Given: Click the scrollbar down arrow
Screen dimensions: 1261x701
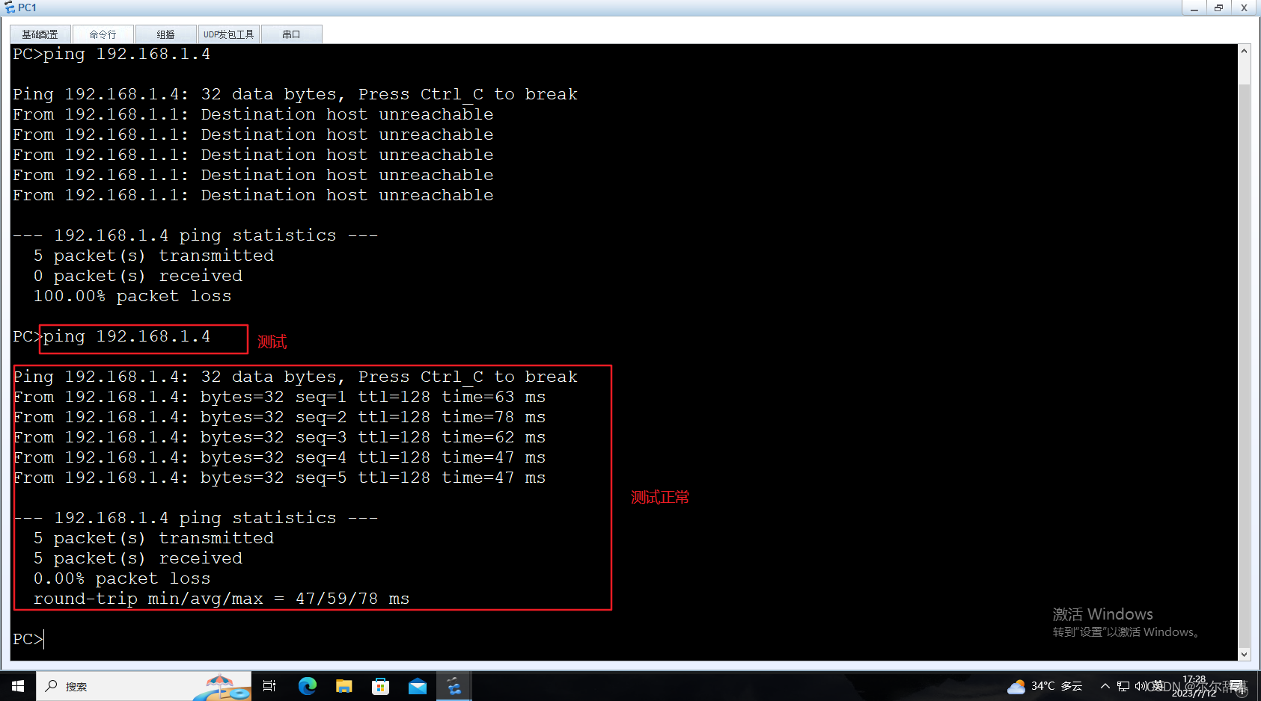Looking at the screenshot, I should coord(1244,655).
